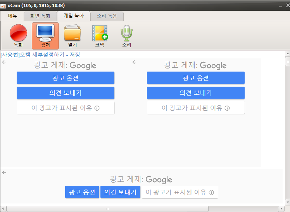The image size is (290, 212).
Task: Open the 코덱 film strip icon
Action: pyautogui.click(x=100, y=36)
